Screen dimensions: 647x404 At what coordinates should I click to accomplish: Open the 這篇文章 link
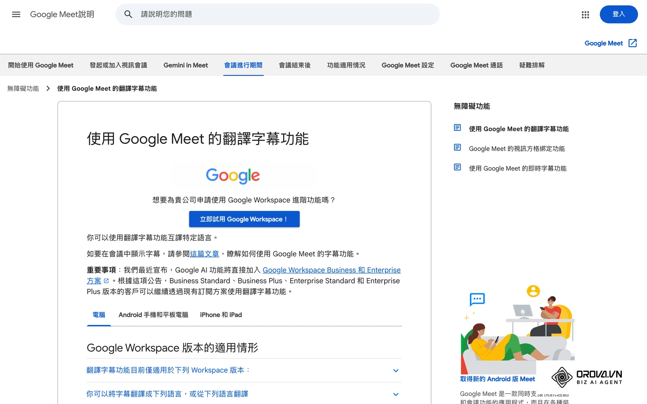(x=205, y=254)
